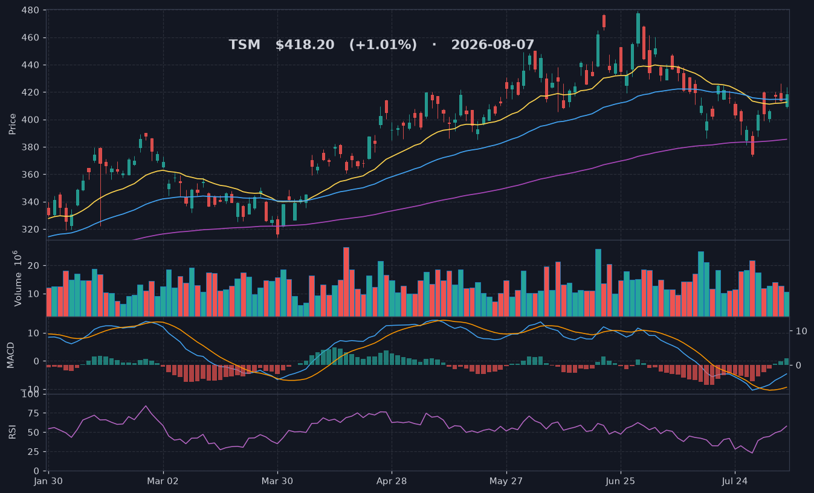
Task: Click the 'RSI' axis label
Action: pyautogui.click(x=12, y=432)
